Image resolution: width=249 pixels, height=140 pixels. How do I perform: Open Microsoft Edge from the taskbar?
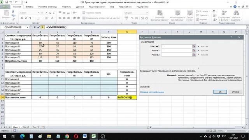[x=22, y=136]
